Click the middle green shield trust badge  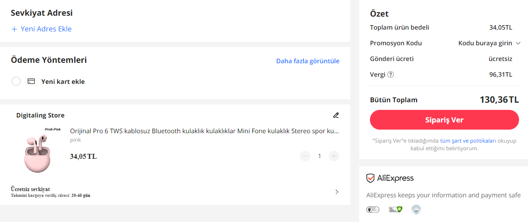tap(395, 209)
